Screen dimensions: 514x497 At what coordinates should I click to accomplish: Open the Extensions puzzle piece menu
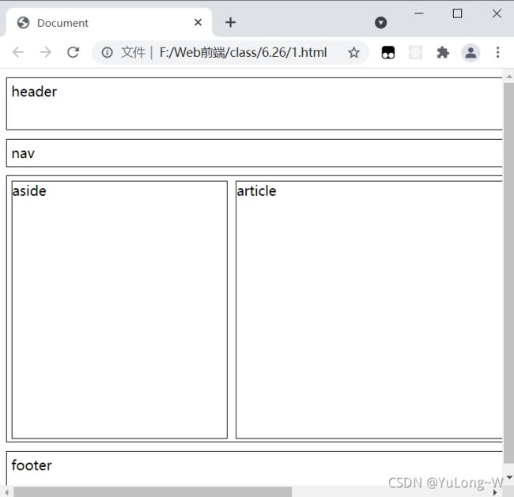click(443, 52)
